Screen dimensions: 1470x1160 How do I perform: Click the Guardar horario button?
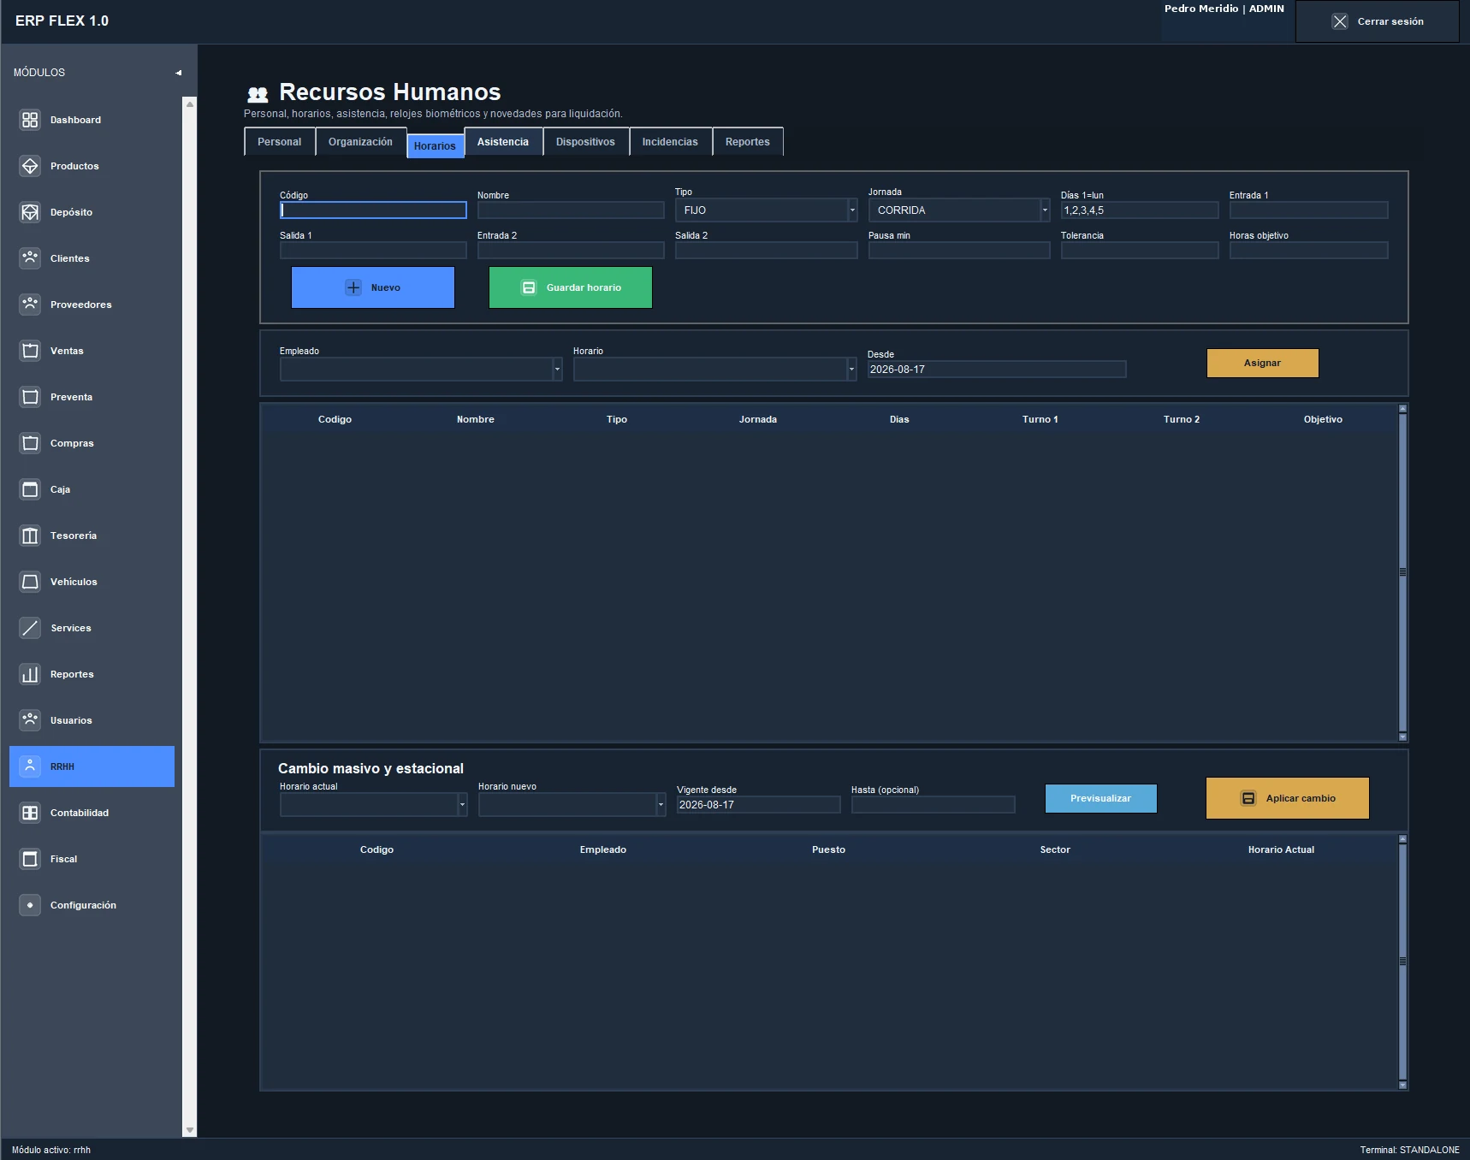571,287
